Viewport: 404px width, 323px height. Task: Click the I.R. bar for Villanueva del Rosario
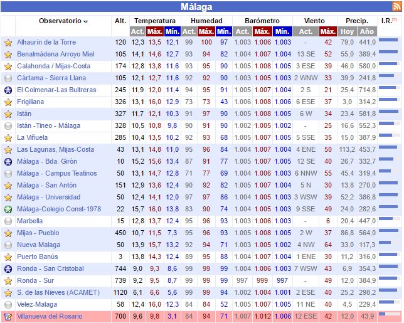click(x=390, y=314)
